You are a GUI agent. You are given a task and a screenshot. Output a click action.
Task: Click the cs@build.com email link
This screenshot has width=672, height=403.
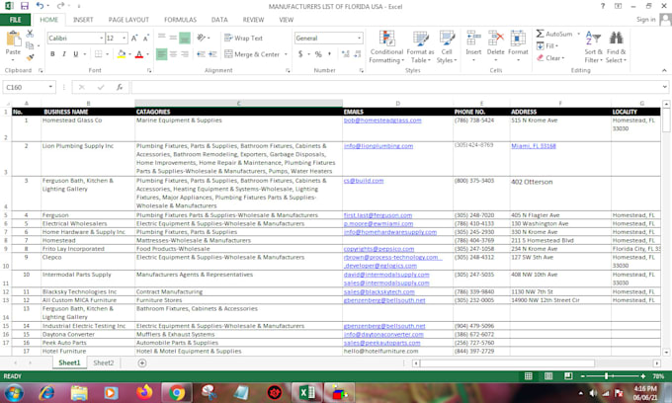click(x=364, y=181)
